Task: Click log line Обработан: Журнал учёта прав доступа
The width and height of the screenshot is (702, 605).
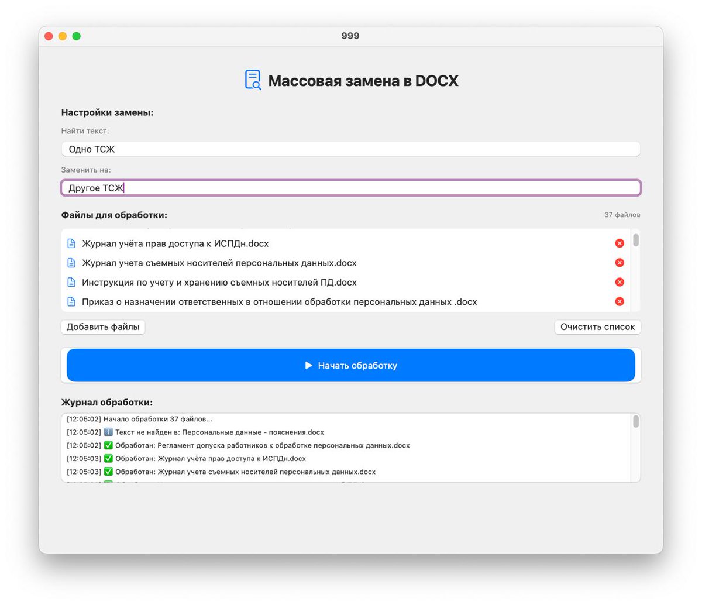Action: pos(186,459)
